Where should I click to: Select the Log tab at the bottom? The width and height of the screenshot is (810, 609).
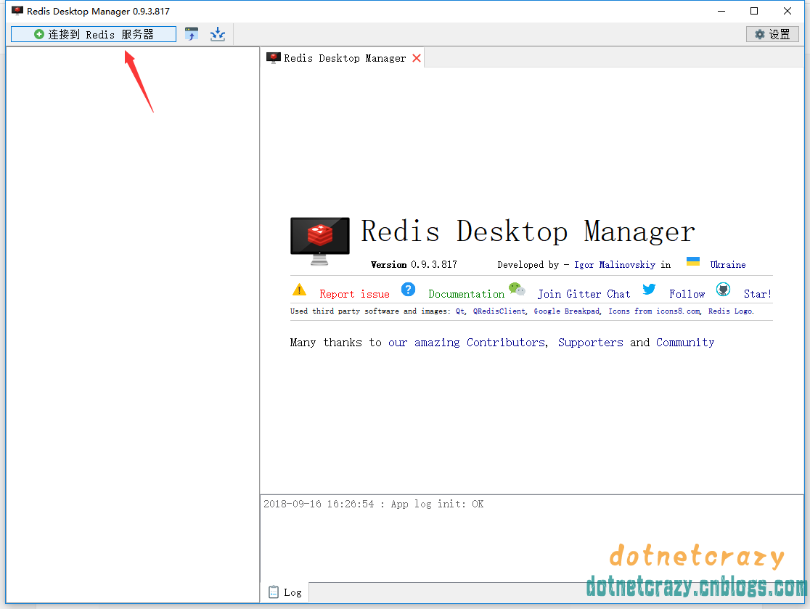click(285, 592)
